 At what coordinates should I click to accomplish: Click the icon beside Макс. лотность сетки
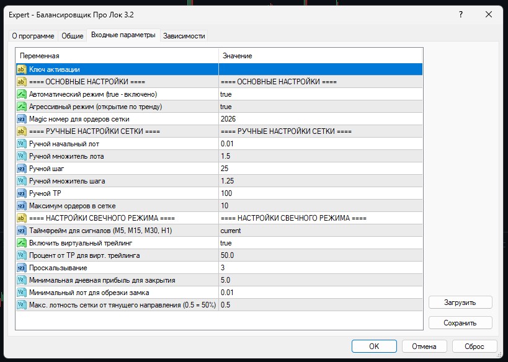point(21,305)
